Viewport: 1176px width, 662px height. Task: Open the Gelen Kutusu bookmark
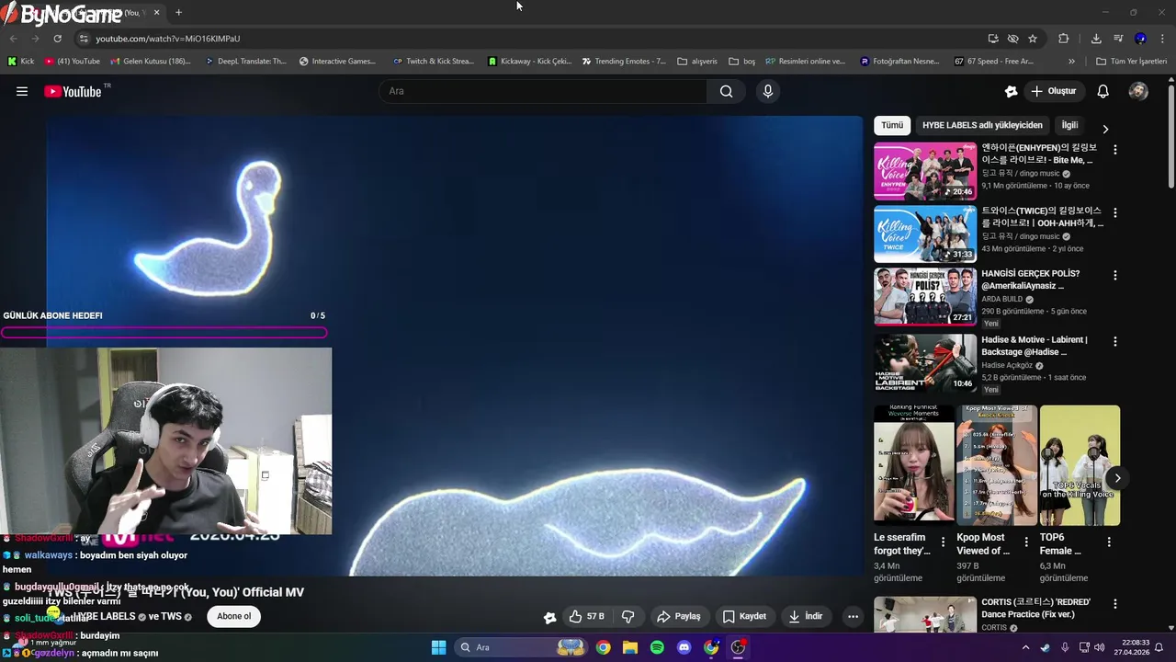point(150,62)
